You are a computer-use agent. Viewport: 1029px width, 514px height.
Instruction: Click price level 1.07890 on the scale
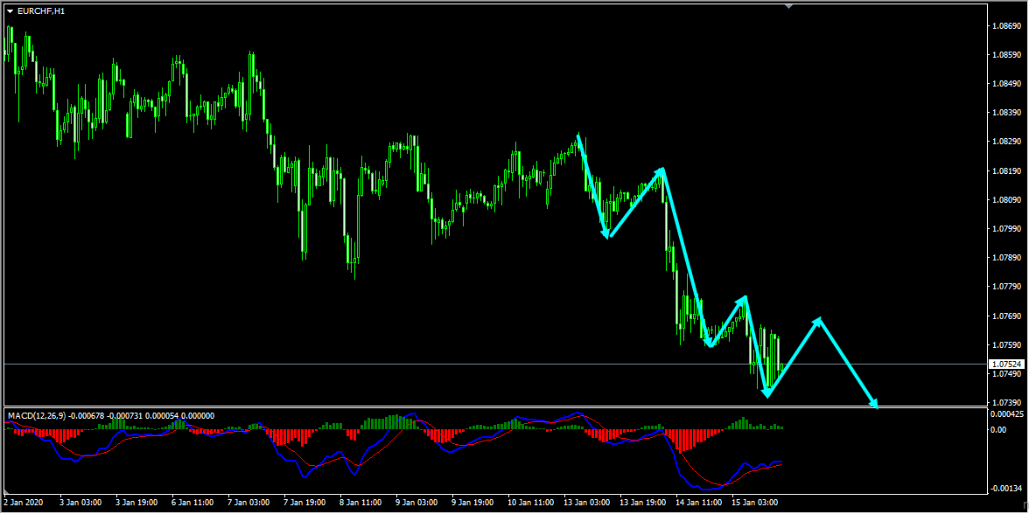(x=1006, y=258)
